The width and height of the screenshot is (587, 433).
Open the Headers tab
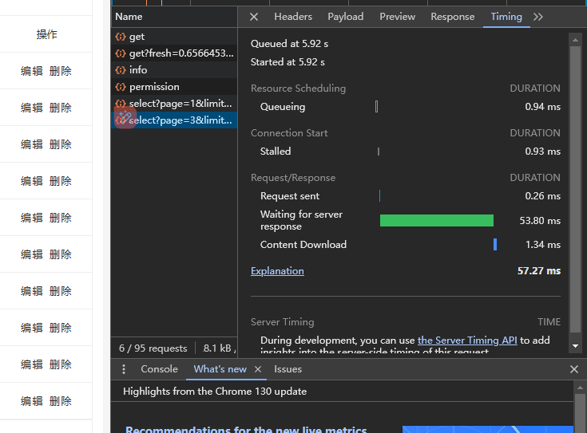pos(293,17)
